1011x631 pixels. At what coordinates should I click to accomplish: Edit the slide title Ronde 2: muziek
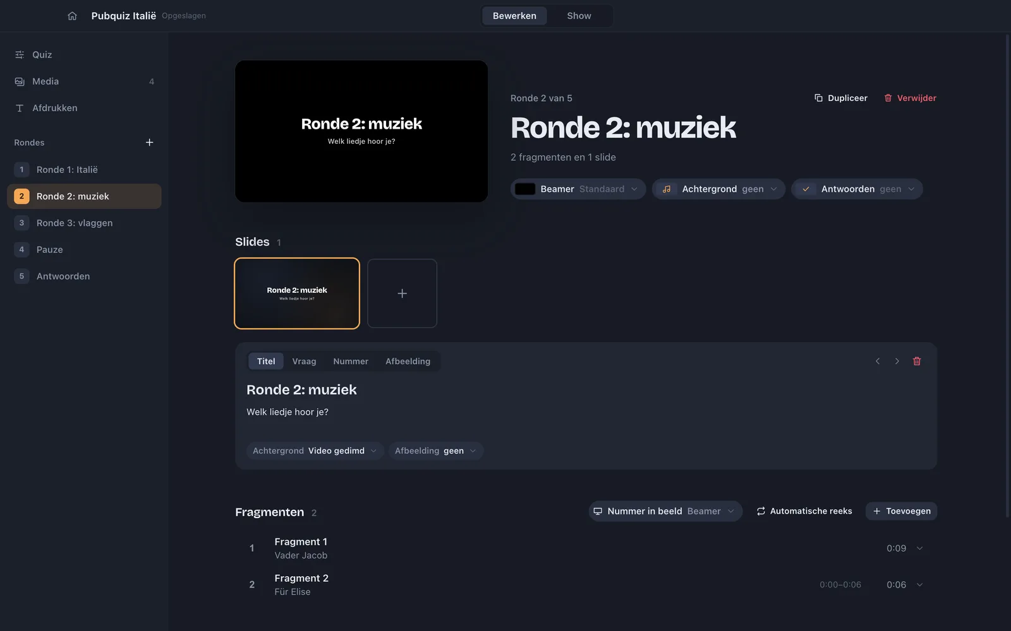[301, 390]
